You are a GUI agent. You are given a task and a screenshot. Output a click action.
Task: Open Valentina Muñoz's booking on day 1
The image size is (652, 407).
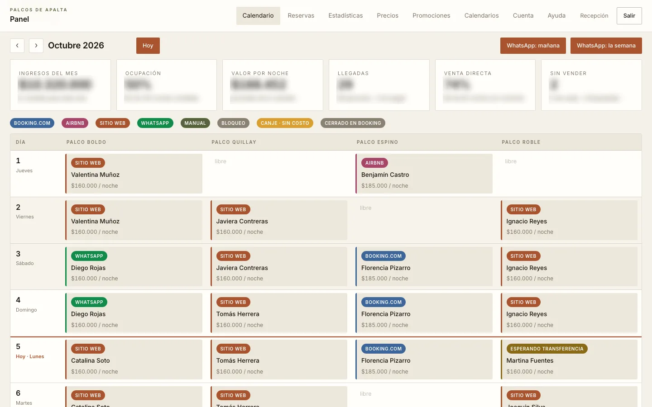[x=134, y=174]
